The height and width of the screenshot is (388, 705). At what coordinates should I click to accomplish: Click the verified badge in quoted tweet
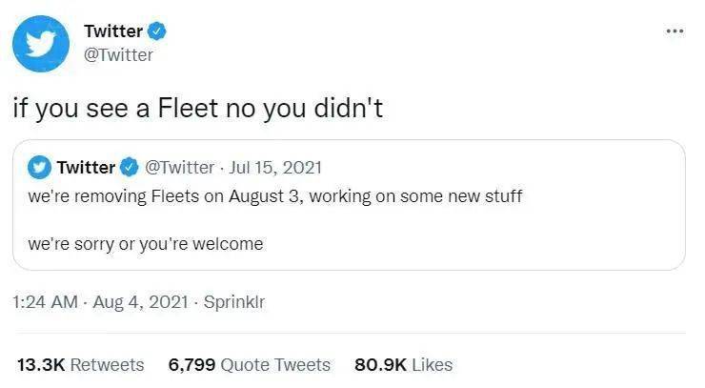[x=130, y=168]
